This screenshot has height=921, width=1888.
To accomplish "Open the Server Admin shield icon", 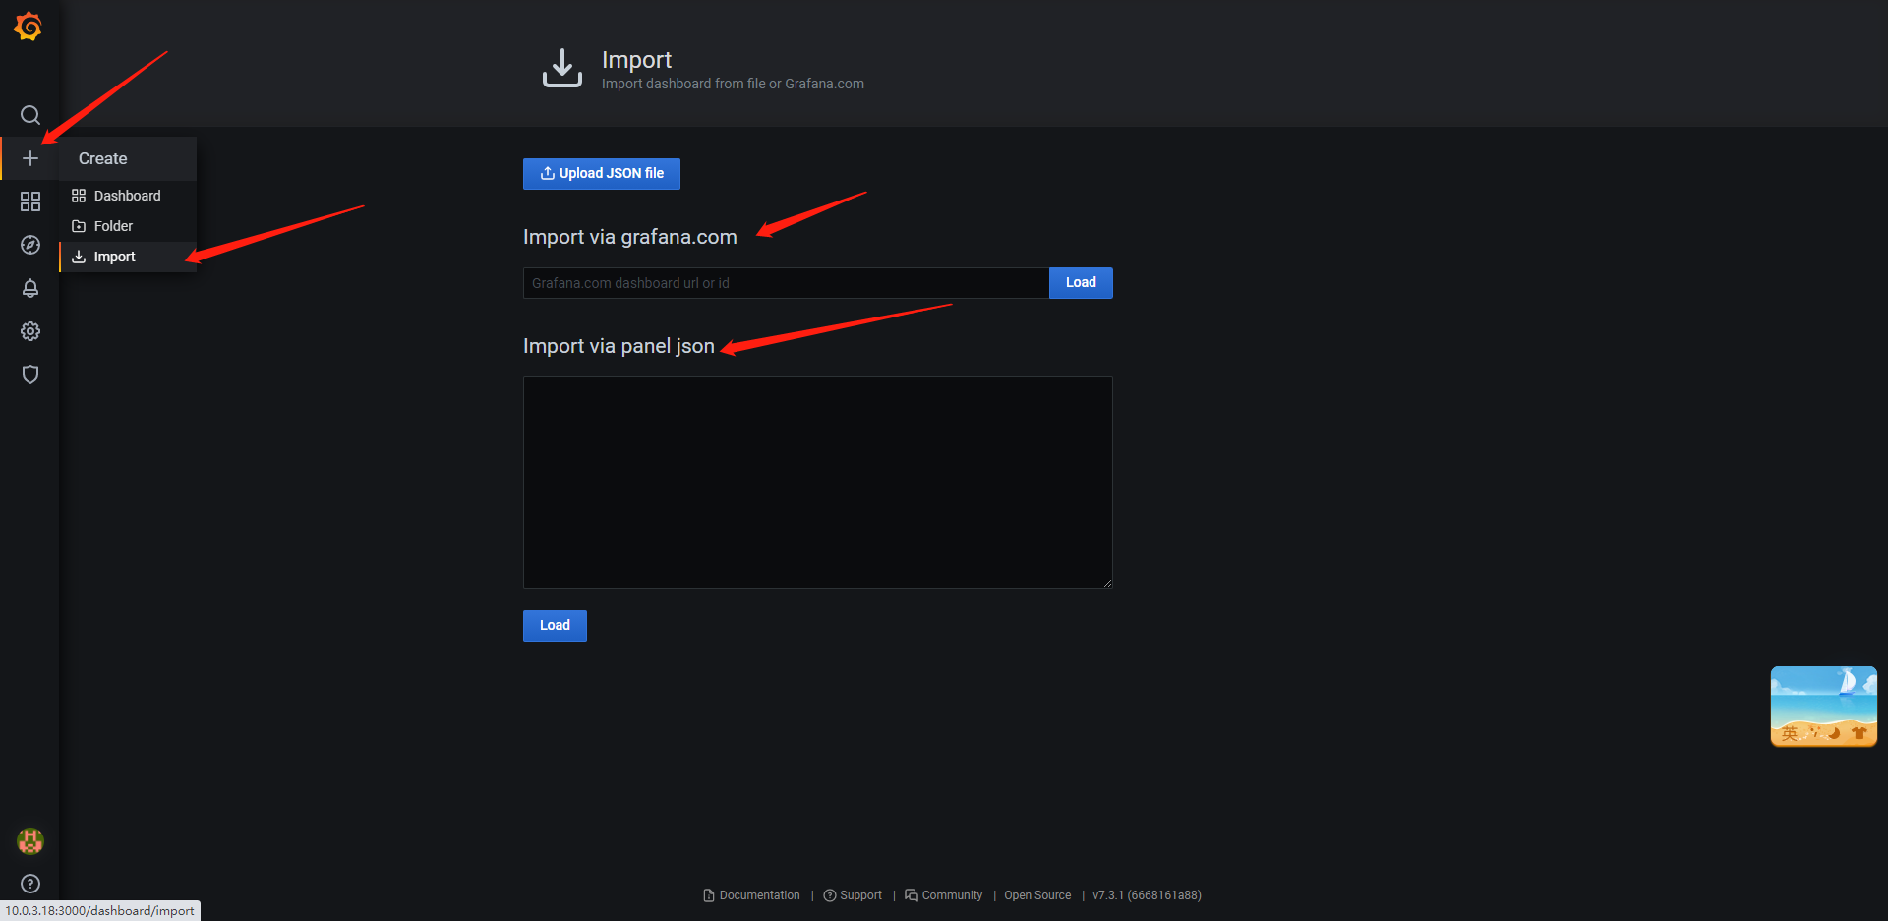I will coord(30,374).
